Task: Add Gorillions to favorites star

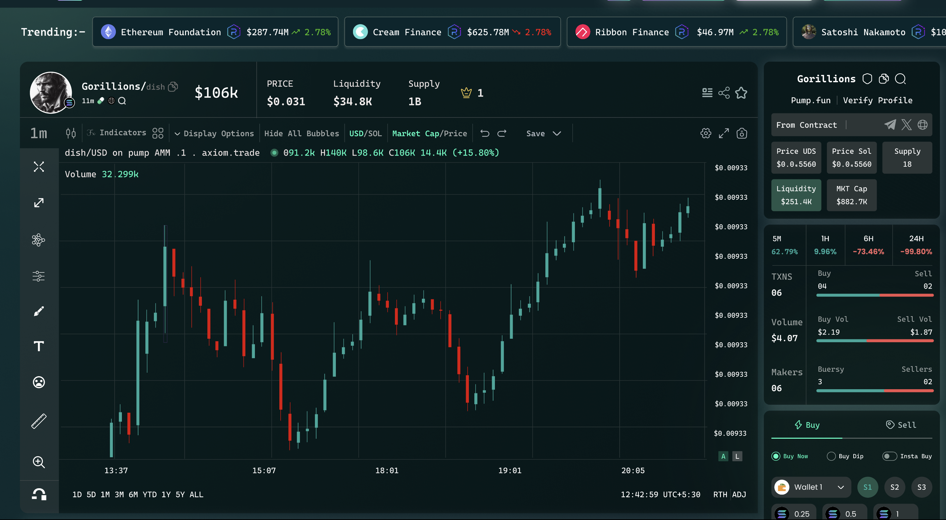Action: click(741, 93)
